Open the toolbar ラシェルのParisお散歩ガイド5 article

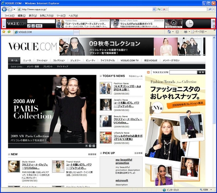(x=138, y=24)
